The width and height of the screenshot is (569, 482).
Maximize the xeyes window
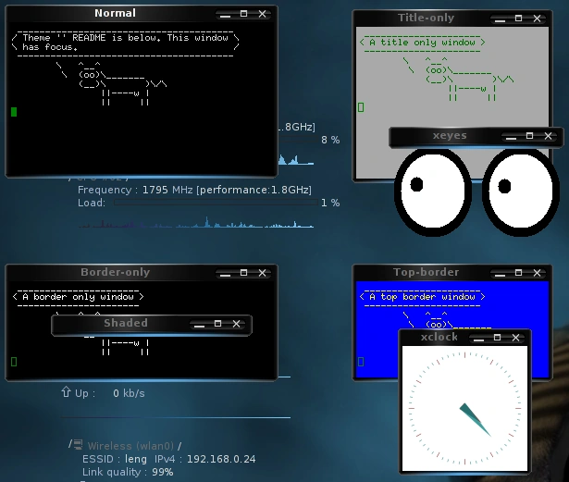tap(530, 136)
